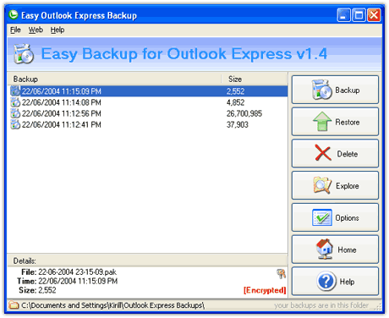Click the file name 22-06-2004 23-15-09.pak
This screenshot has height=318, width=389.
[77, 272]
